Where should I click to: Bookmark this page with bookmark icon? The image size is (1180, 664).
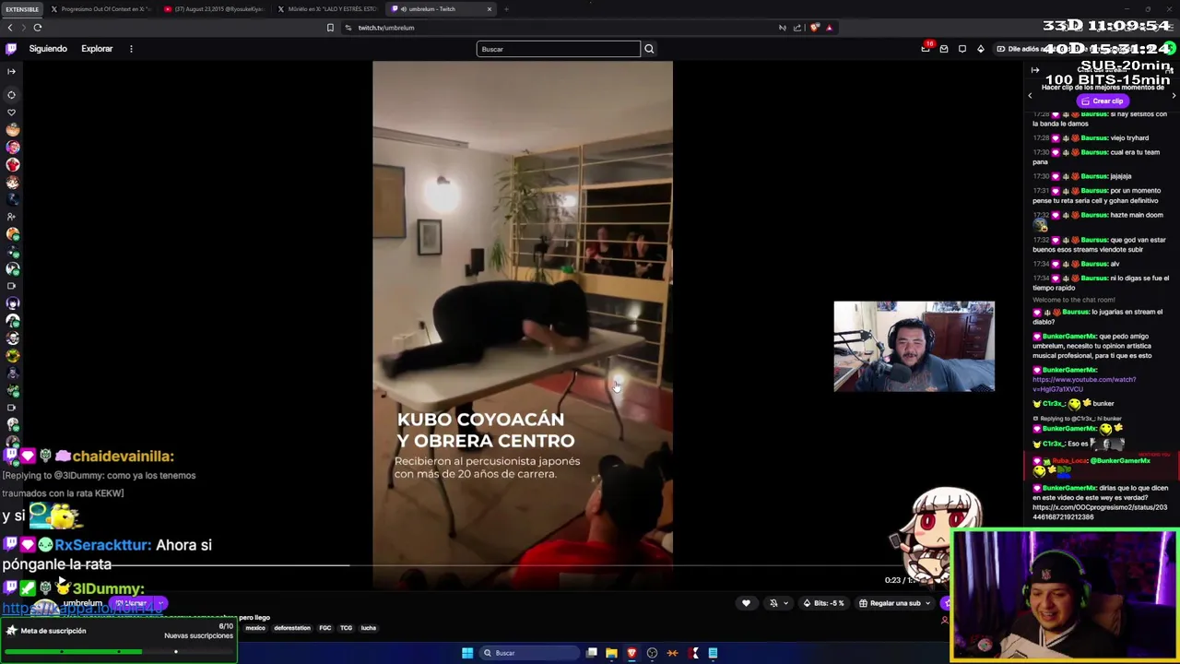point(330,28)
